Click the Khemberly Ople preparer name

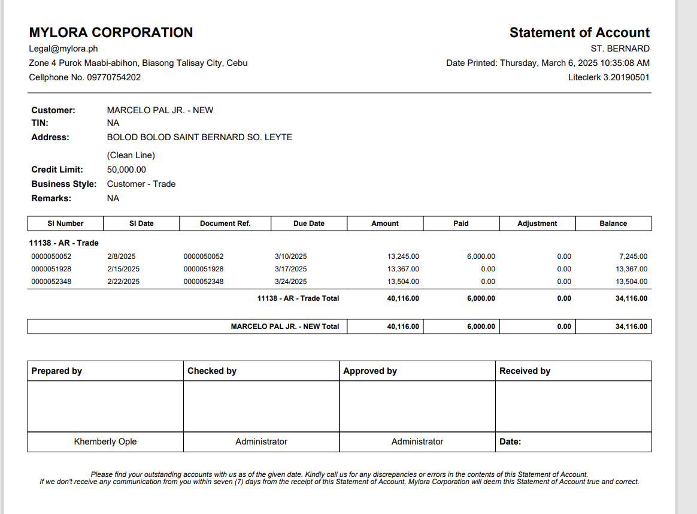point(105,442)
